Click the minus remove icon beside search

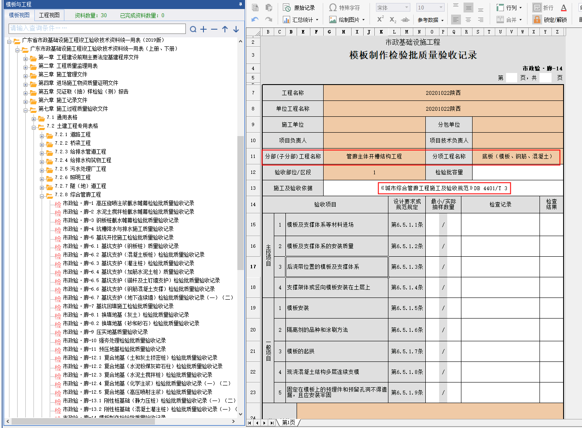click(x=214, y=29)
